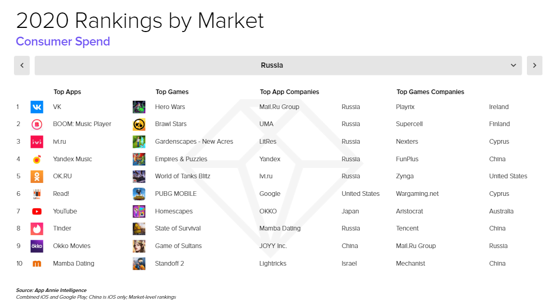Click the Standoff 2 game icon
This screenshot has height=308, width=559.
click(x=139, y=263)
